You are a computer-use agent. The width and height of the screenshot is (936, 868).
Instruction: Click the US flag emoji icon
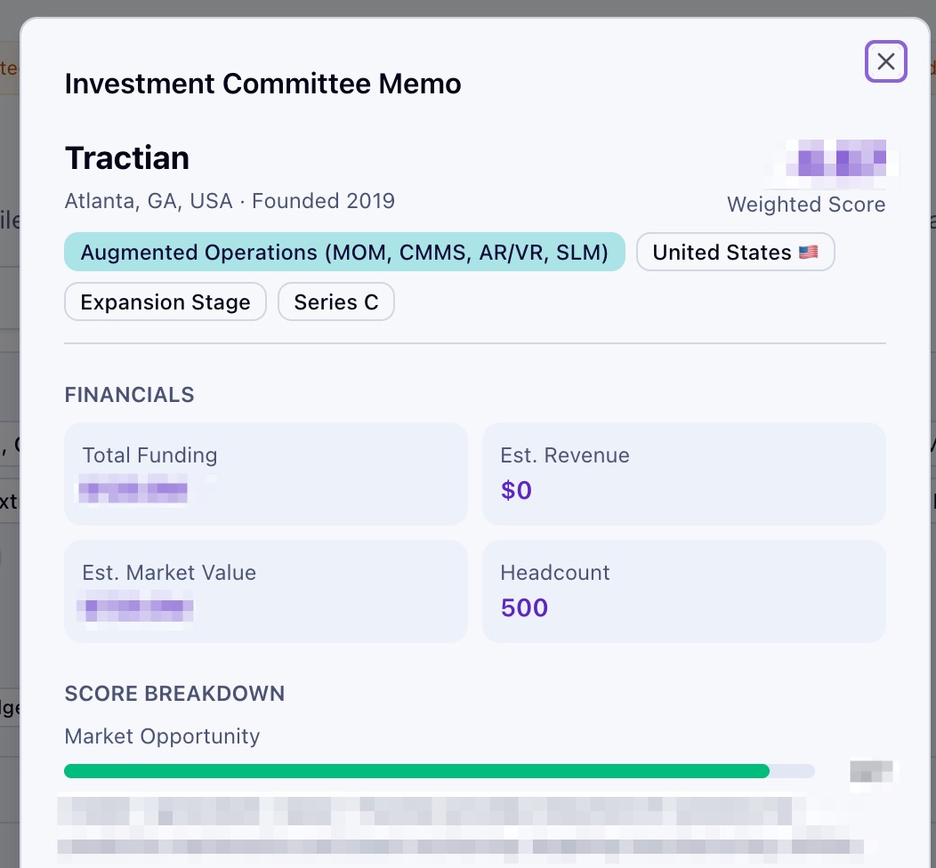pyautogui.click(x=808, y=253)
